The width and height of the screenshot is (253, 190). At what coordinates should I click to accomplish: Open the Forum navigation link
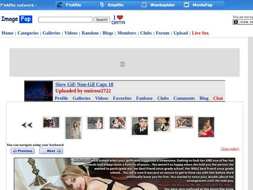click(162, 33)
